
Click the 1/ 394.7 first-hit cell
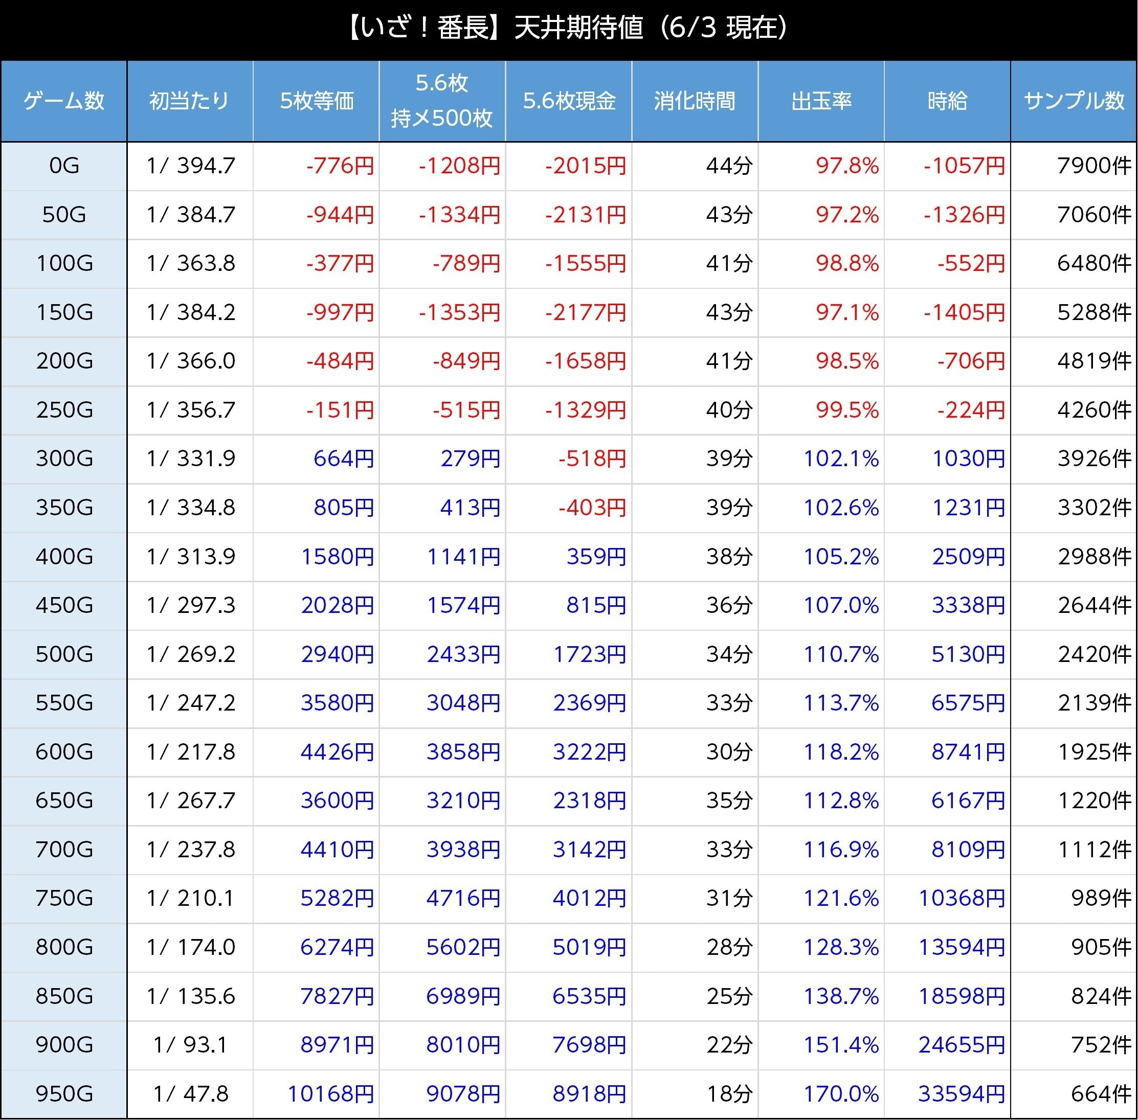pos(190,166)
